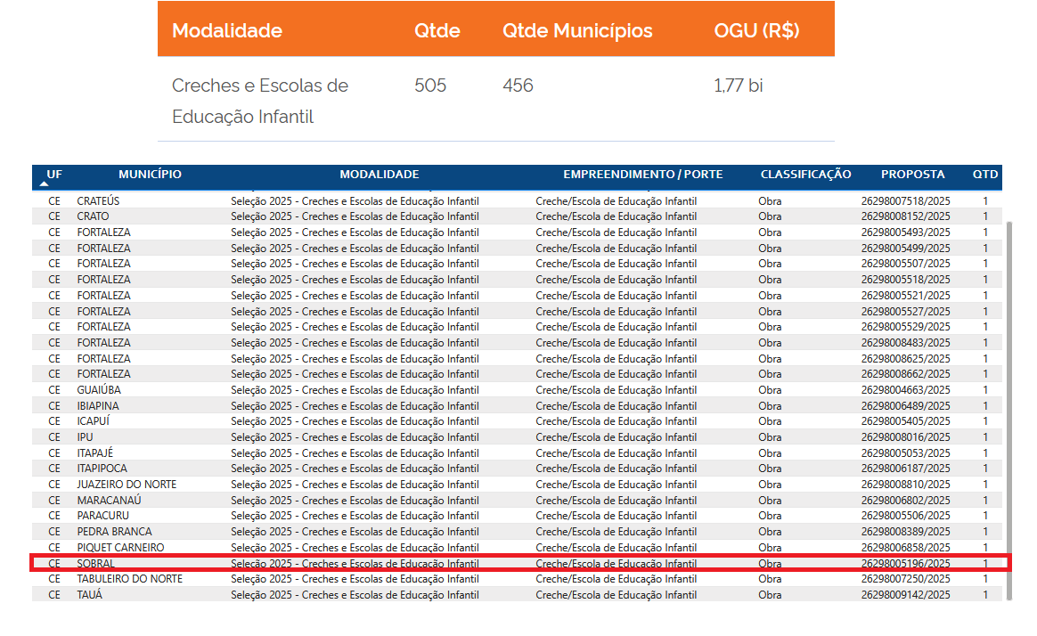Click proposal number 26298005196/2025

tap(905, 564)
